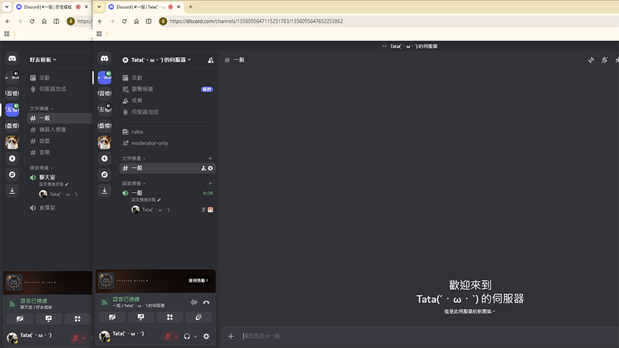This screenshot has width=619, height=348.
Task: Open 一般 channel settings gear in channel list
Action: [210, 168]
